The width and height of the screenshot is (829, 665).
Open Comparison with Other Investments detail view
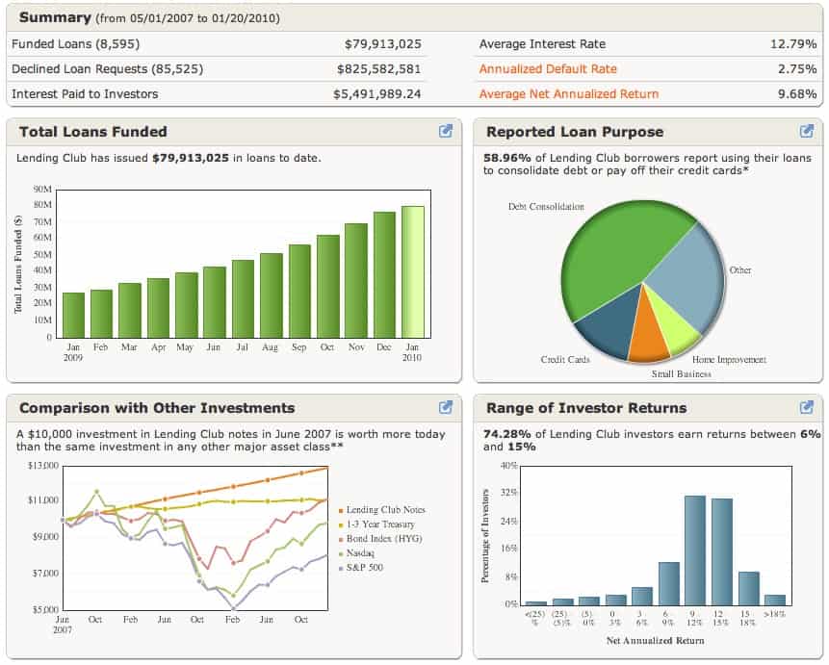click(444, 408)
